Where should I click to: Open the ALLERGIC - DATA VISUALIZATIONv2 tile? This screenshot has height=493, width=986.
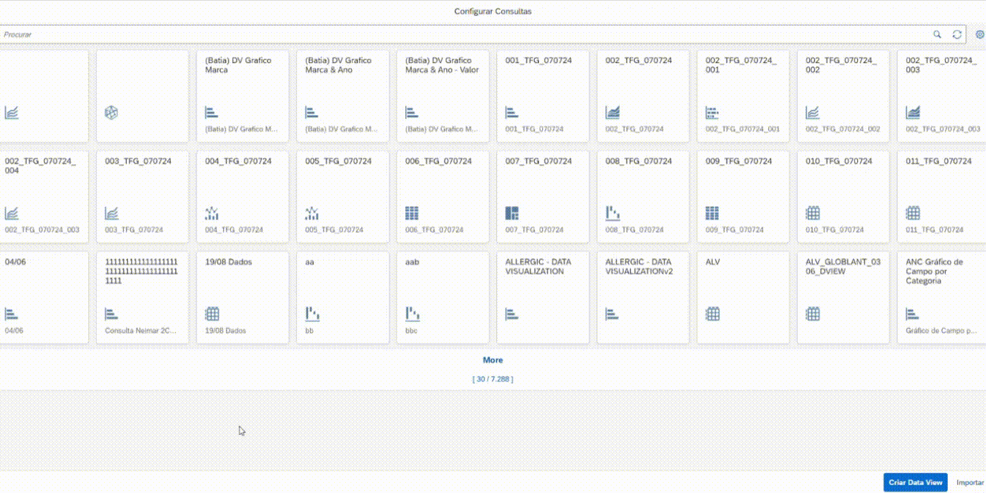coord(642,297)
